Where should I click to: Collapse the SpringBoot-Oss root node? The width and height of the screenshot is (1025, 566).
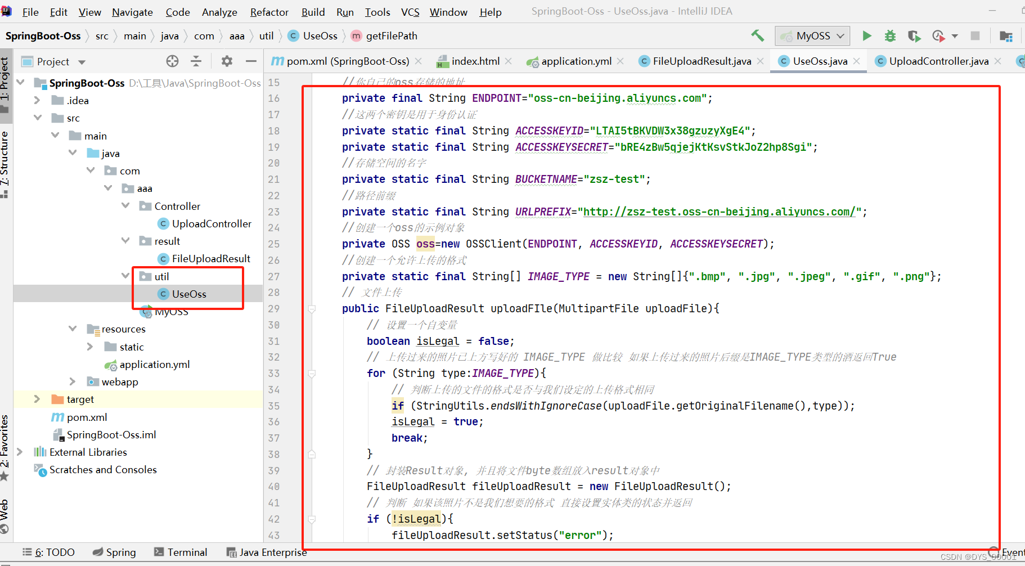coord(21,83)
